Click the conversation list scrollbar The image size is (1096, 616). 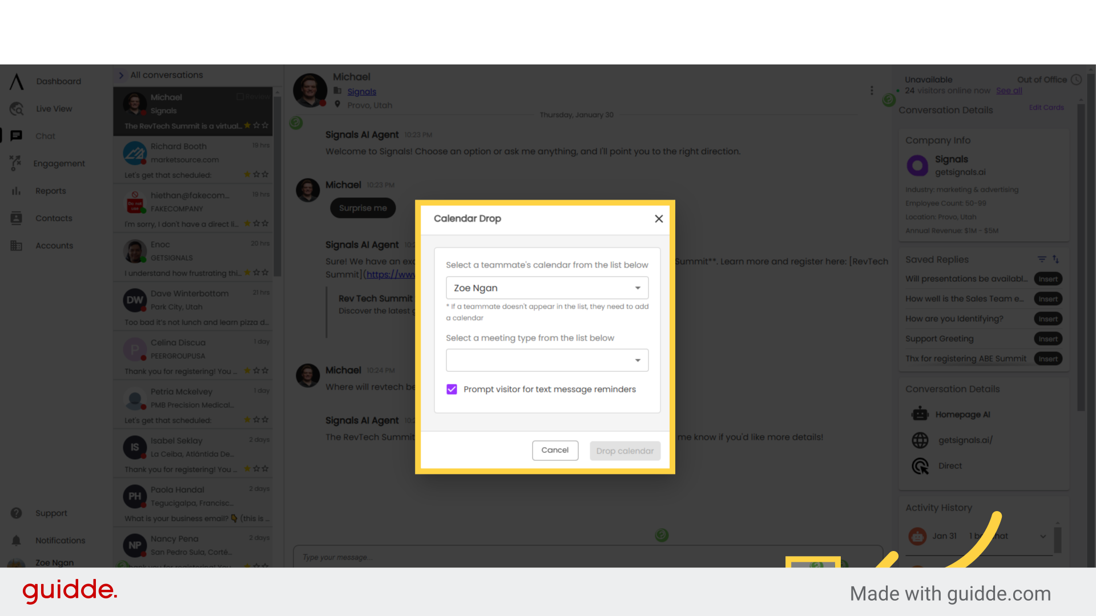coord(277,185)
